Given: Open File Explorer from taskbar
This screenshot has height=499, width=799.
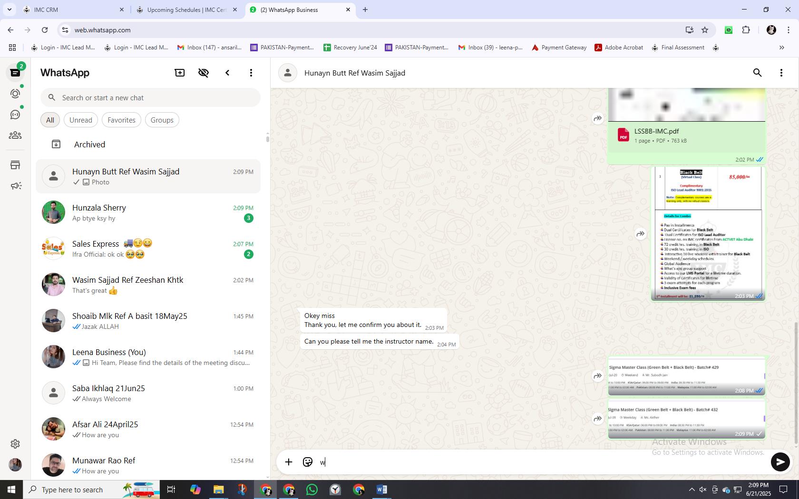Looking at the screenshot, I should [219, 489].
